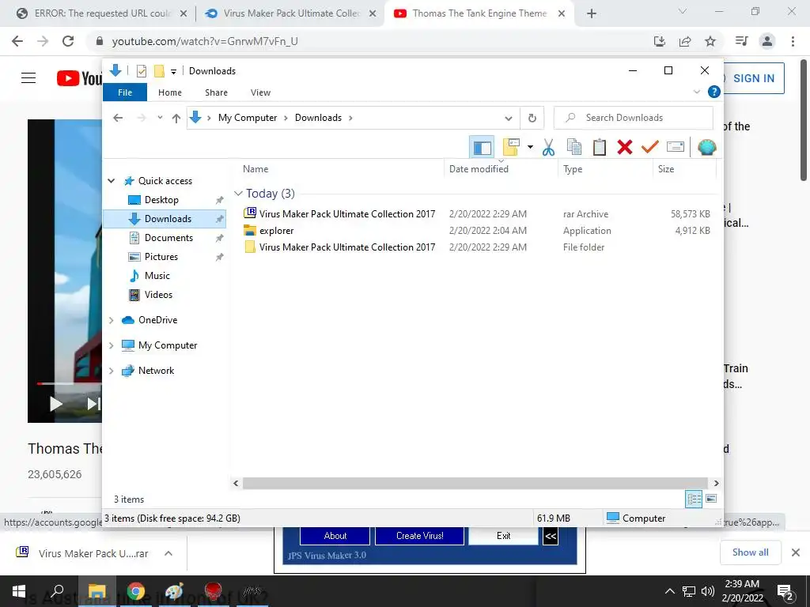This screenshot has width=810, height=607.
Task: Collapse the Today (3) group
Action: pyautogui.click(x=238, y=194)
